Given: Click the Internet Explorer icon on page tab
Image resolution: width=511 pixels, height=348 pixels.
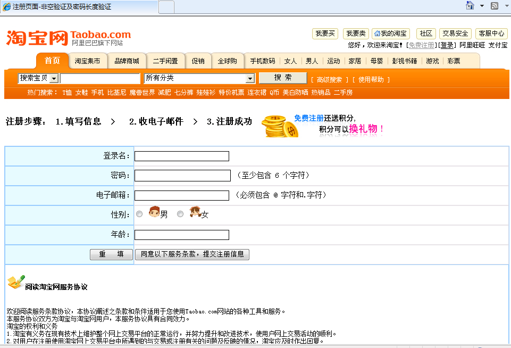Looking at the screenshot, I should [7, 7].
